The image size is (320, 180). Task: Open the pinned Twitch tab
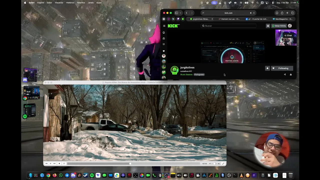[178, 19]
